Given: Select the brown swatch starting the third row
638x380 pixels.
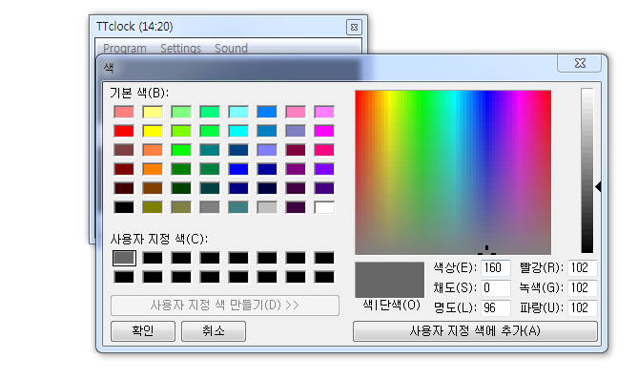Looking at the screenshot, I should (x=124, y=150).
